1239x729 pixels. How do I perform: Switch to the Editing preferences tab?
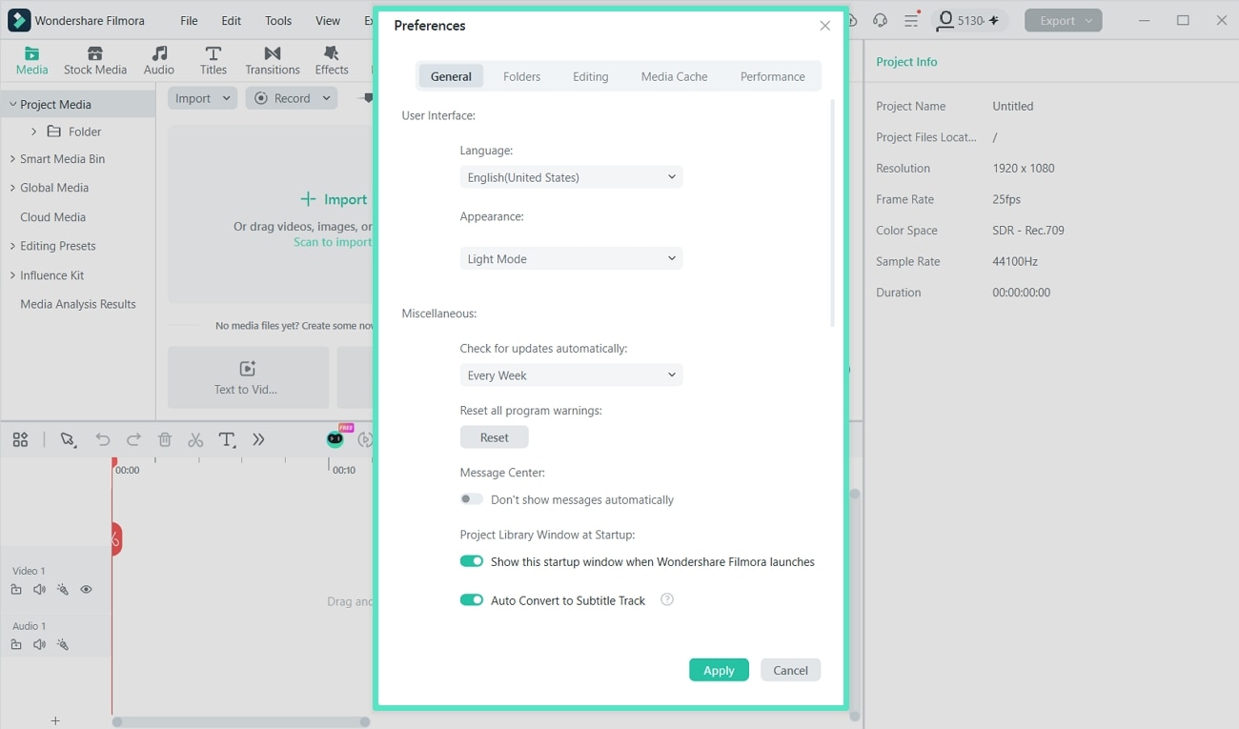tap(590, 76)
